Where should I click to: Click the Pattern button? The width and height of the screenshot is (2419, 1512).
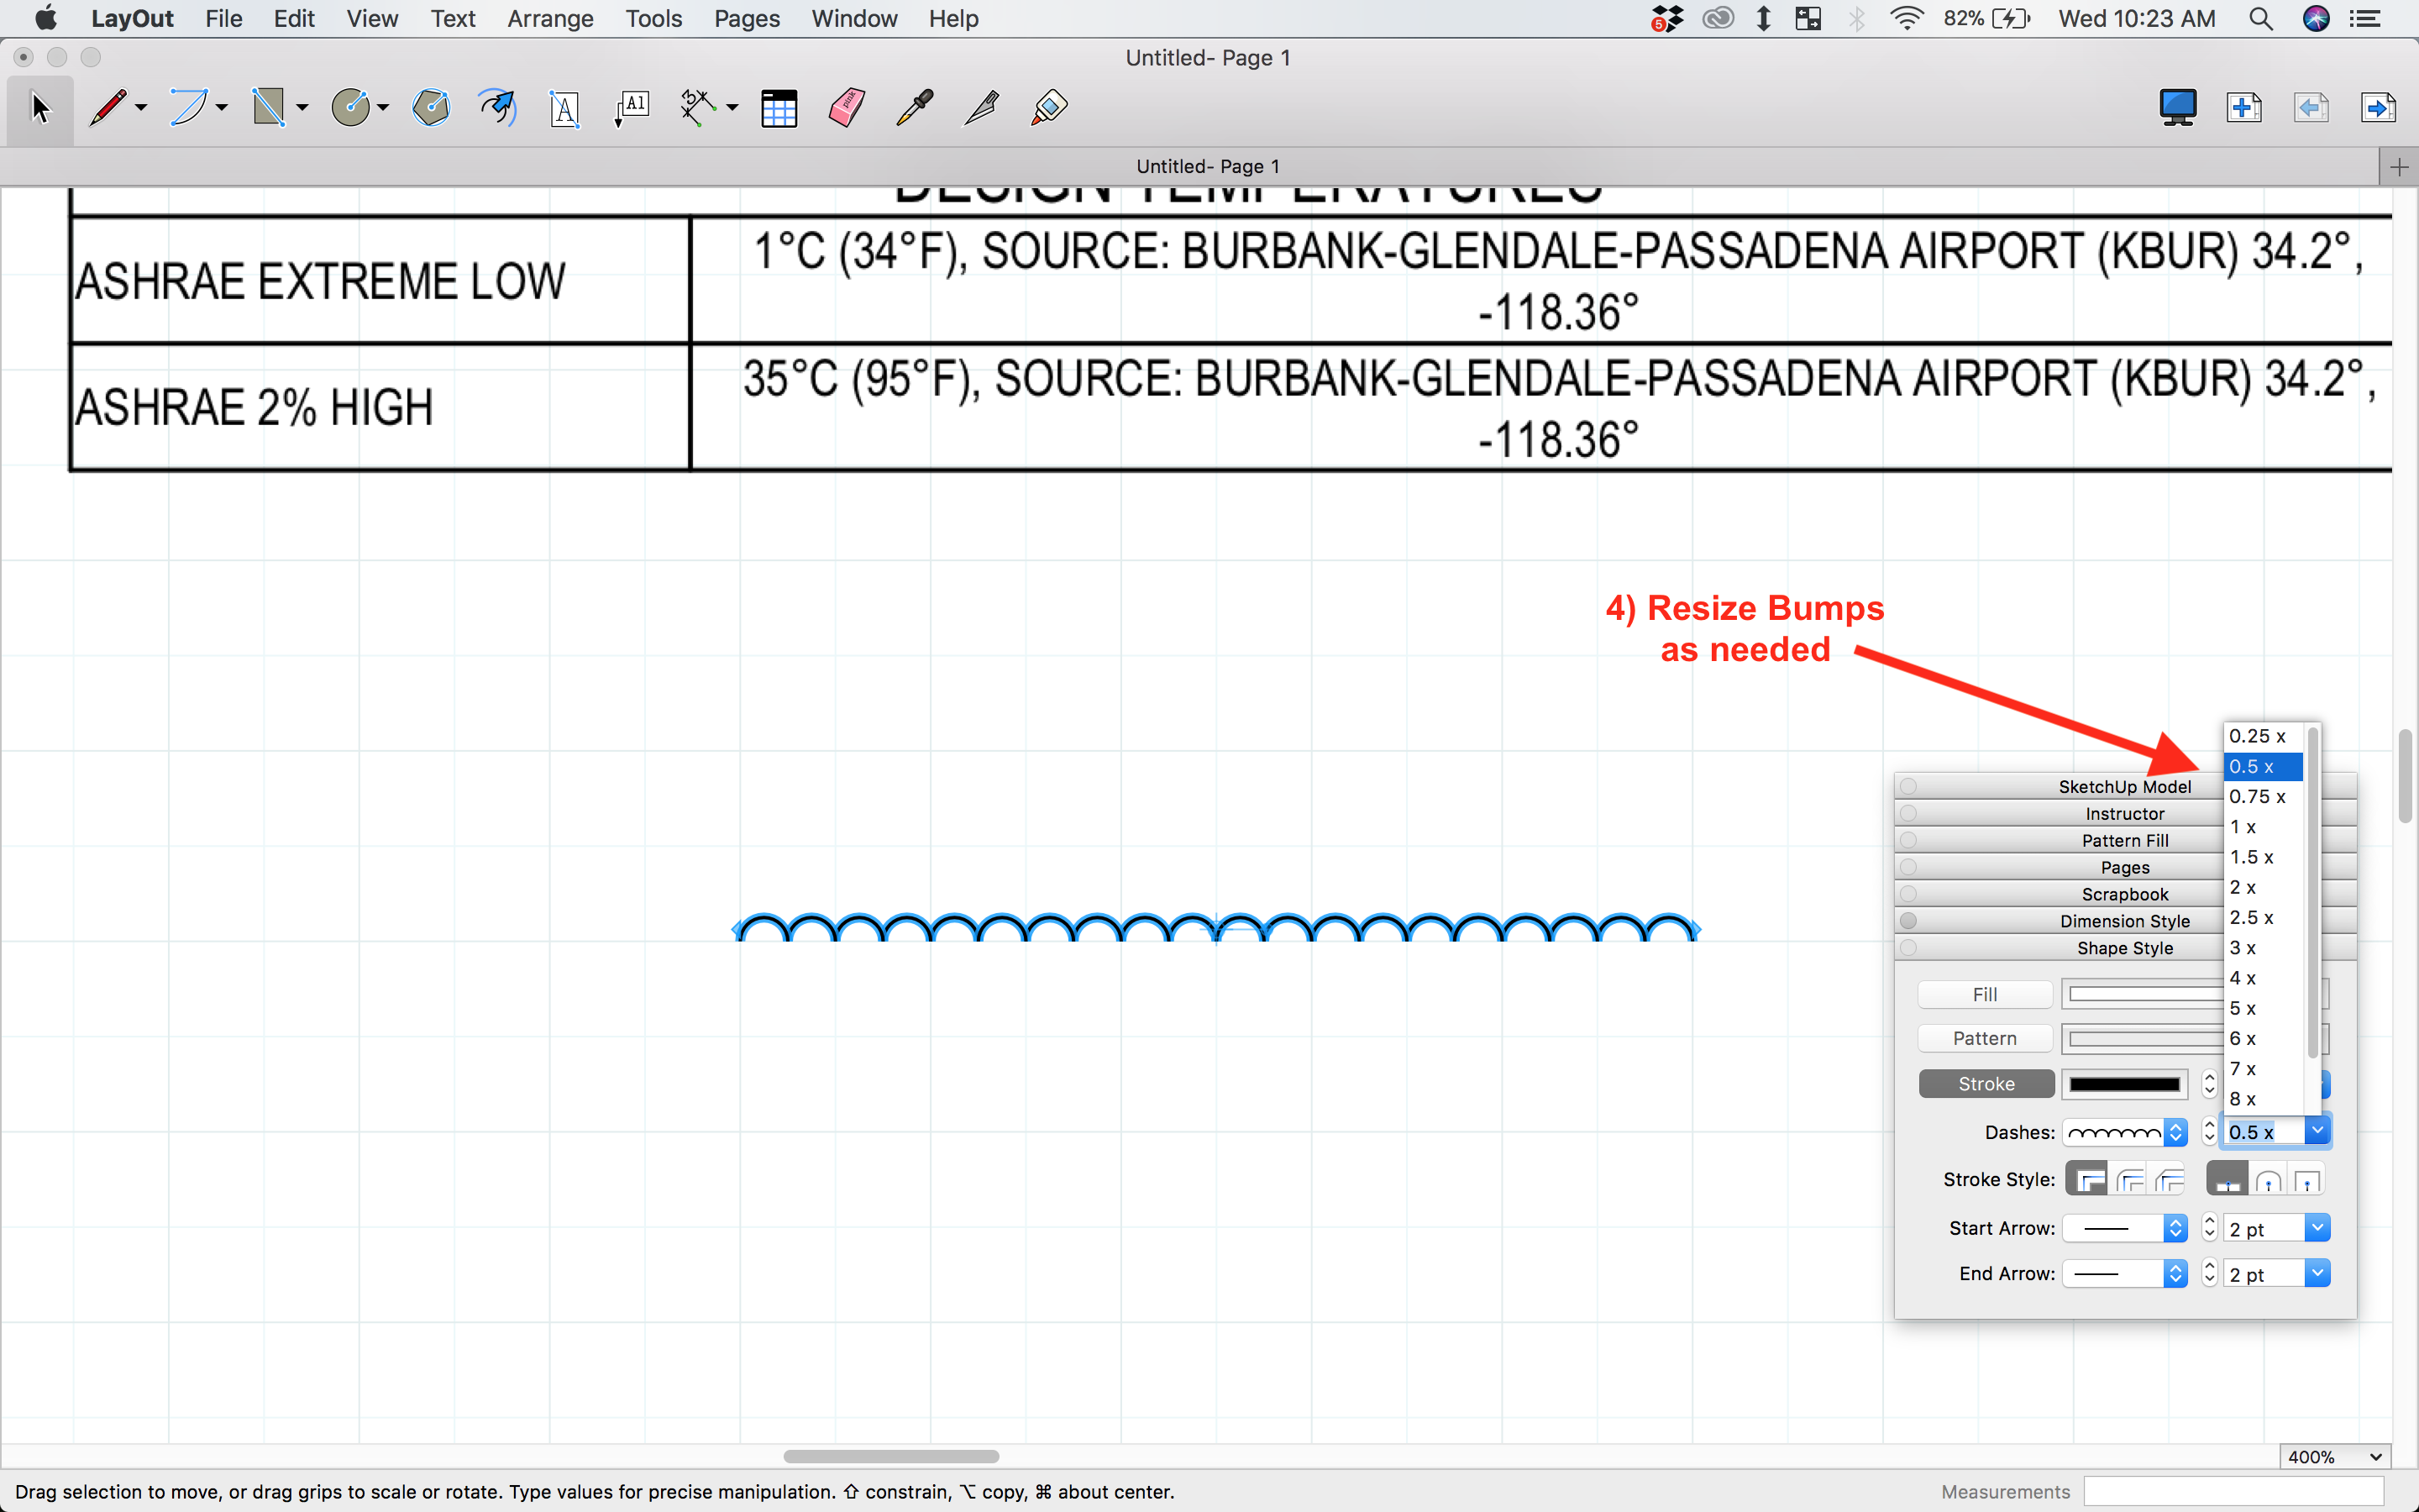[1984, 1038]
